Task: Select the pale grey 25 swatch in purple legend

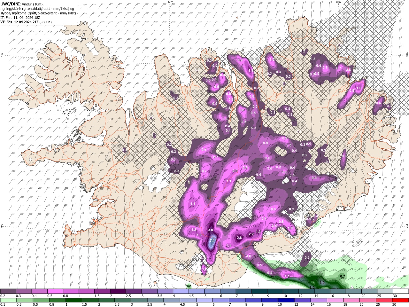Action: [385, 291]
